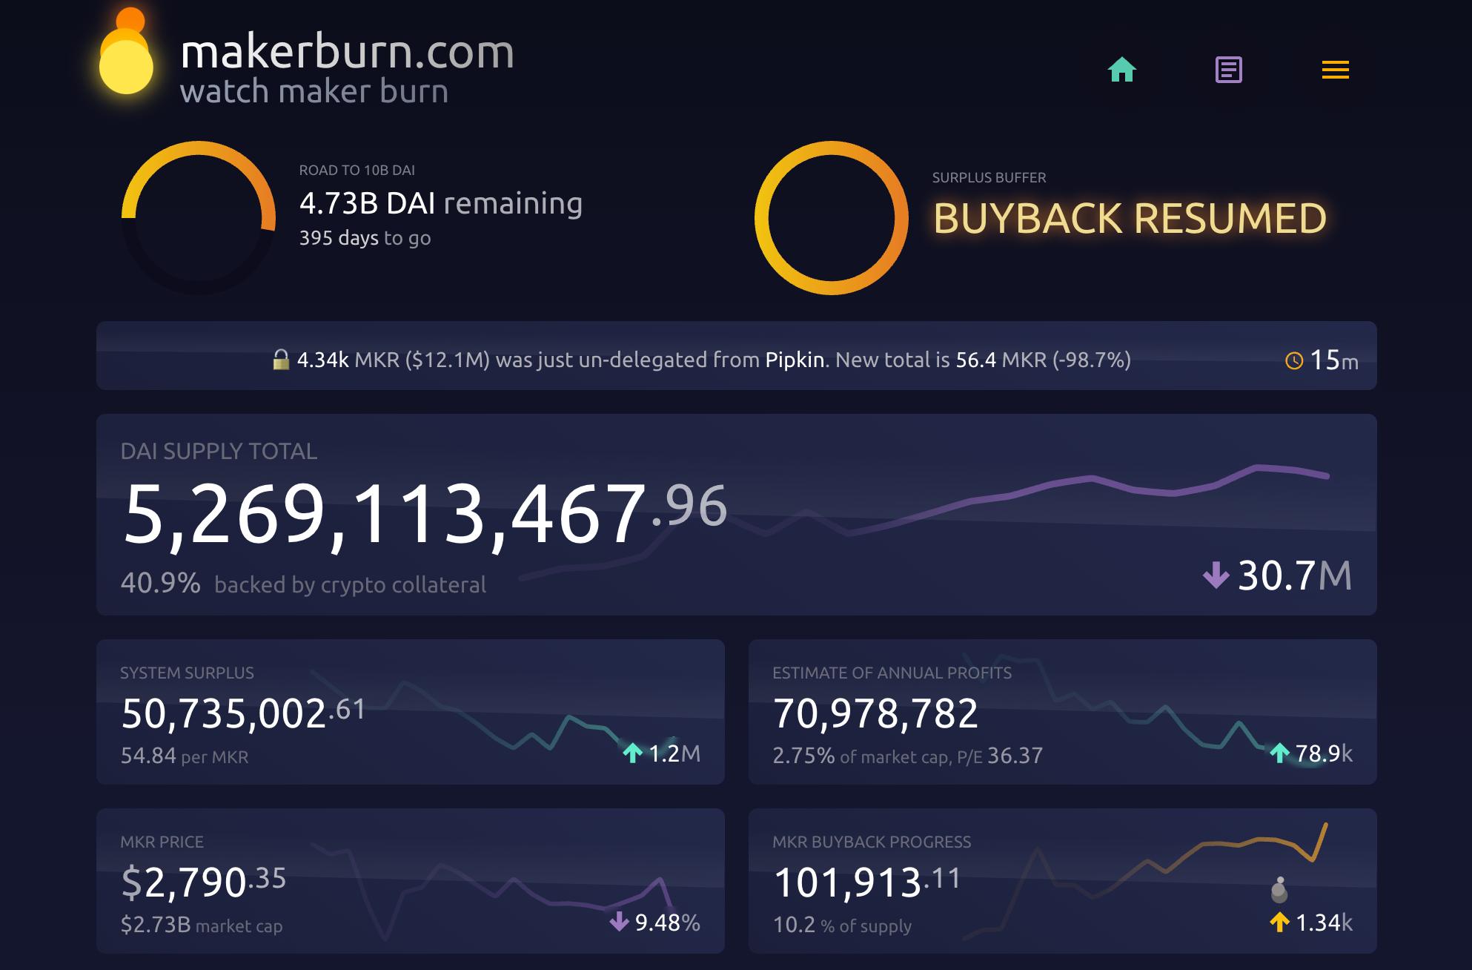1472x970 pixels.
Task: Click the green home icon
Action: (1121, 70)
